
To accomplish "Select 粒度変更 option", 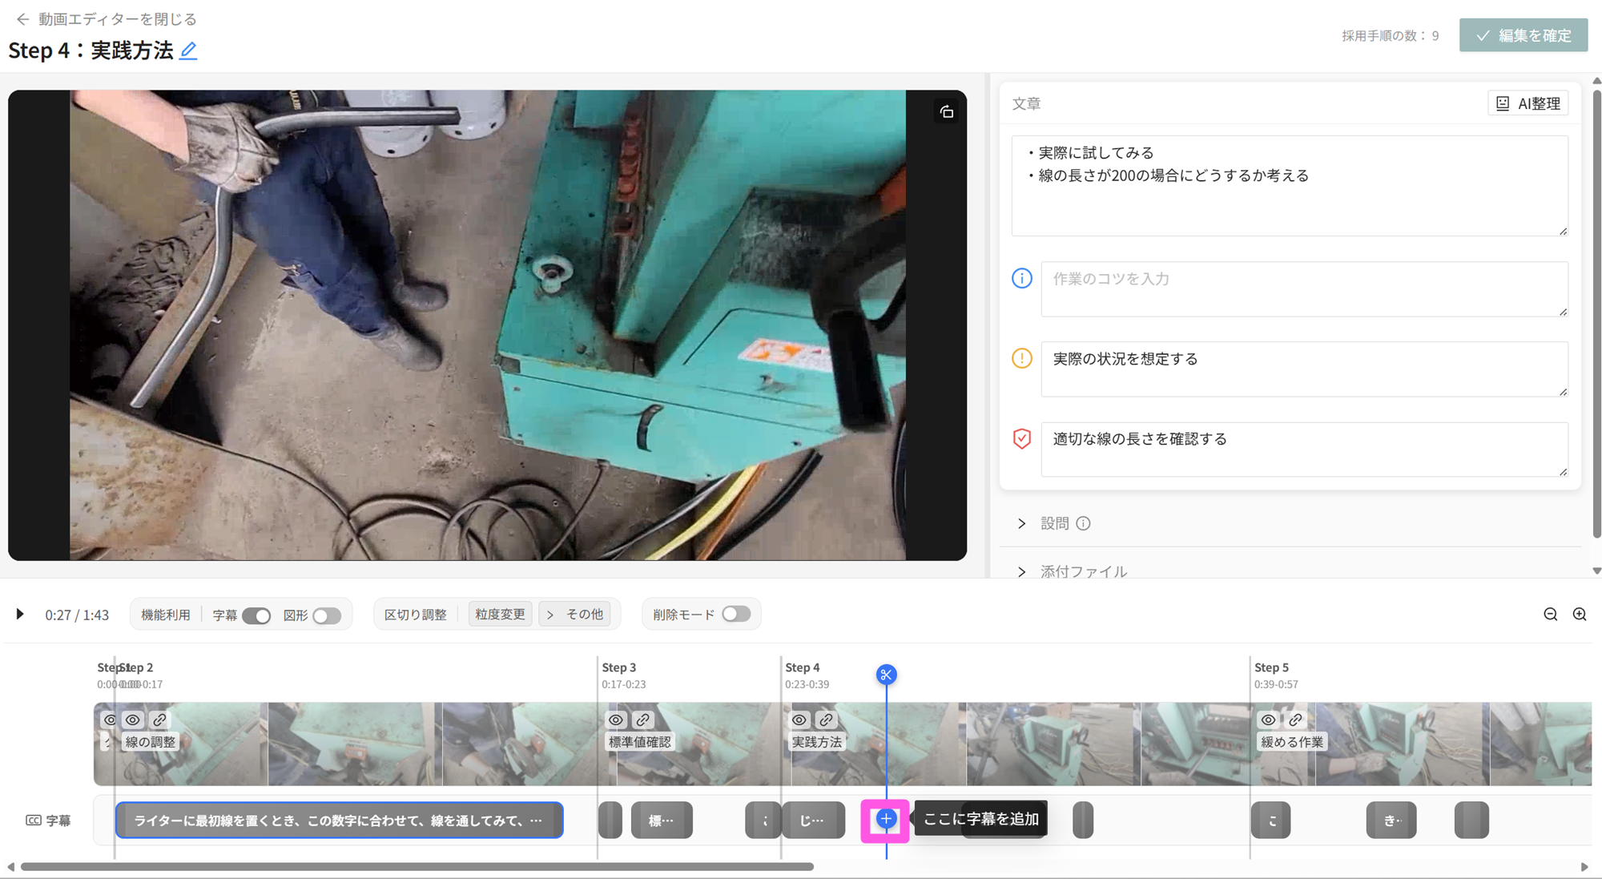I will tap(500, 615).
